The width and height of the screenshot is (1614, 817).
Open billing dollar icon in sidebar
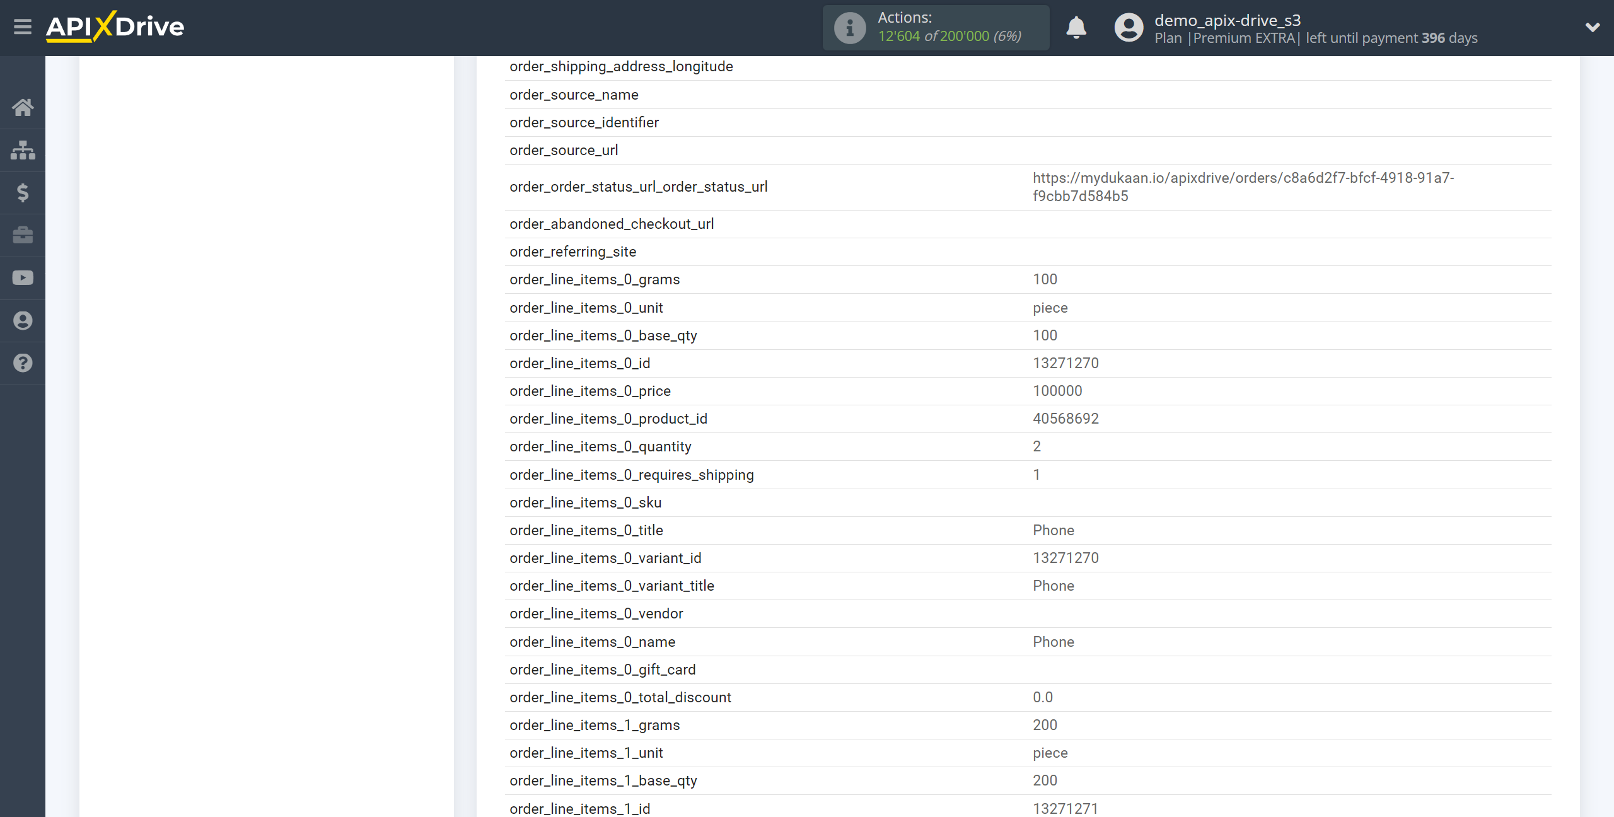point(23,193)
